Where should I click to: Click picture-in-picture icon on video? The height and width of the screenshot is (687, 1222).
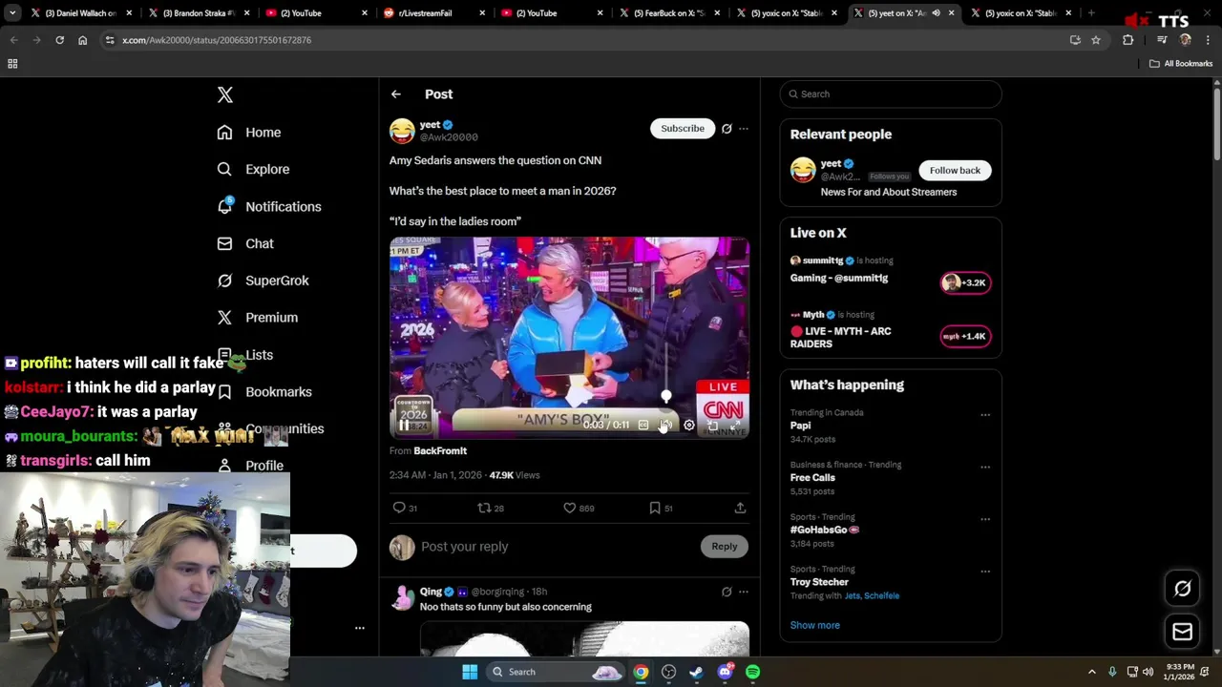coord(712,426)
